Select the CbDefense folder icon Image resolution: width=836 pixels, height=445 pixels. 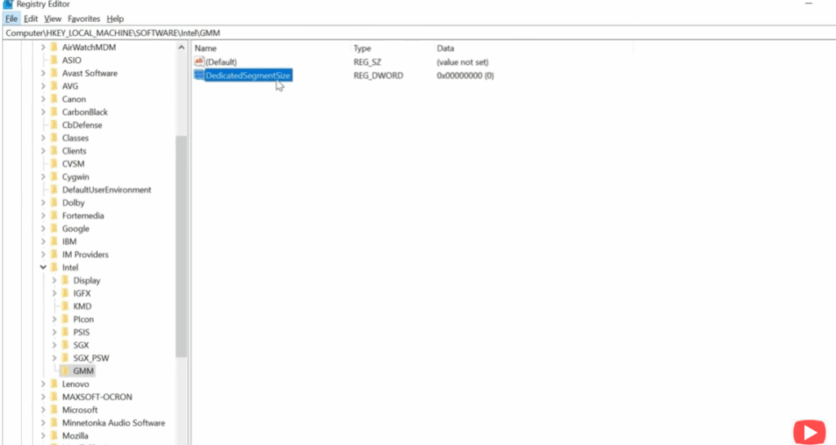tap(54, 125)
